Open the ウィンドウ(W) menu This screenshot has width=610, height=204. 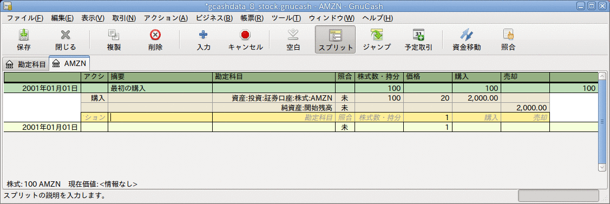coord(331,18)
